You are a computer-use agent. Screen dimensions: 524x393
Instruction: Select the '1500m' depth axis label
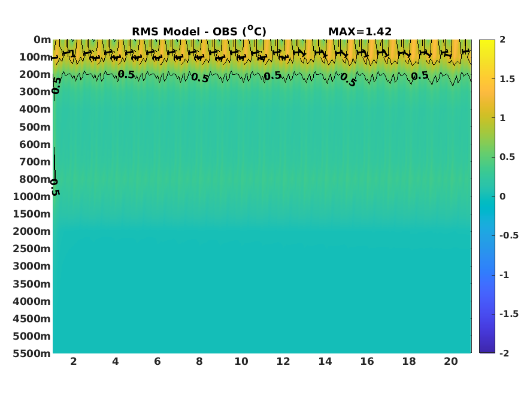(x=32, y=214)
